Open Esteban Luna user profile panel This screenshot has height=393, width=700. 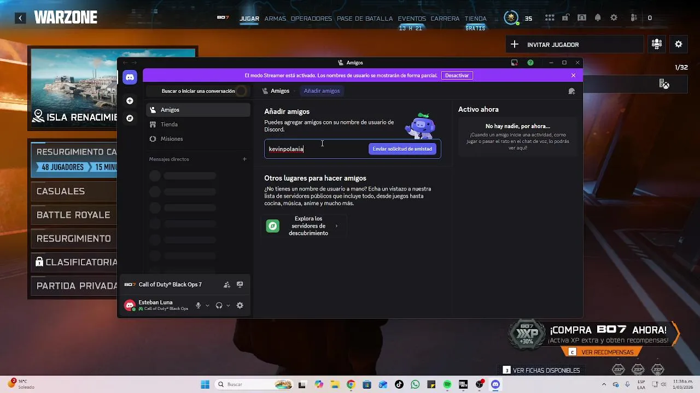click(156, 306)
